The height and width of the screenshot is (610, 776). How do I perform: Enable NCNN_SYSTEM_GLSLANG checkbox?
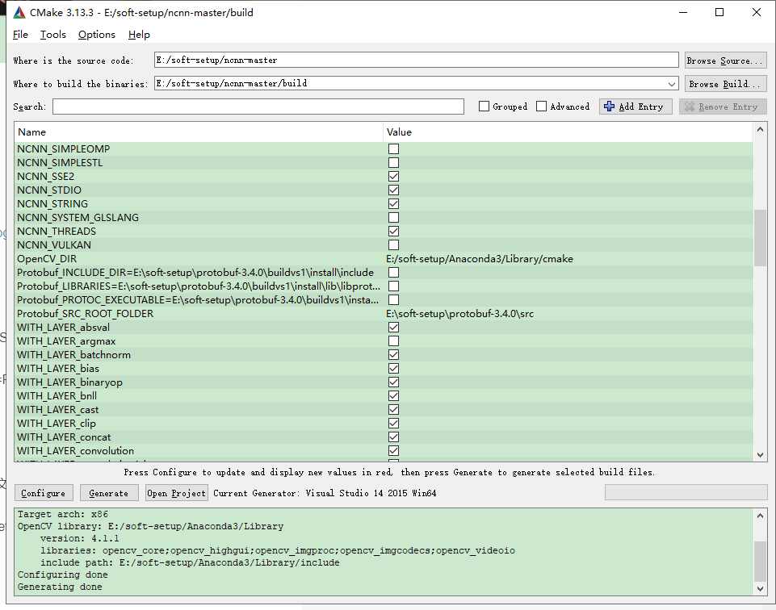(393, 218)
